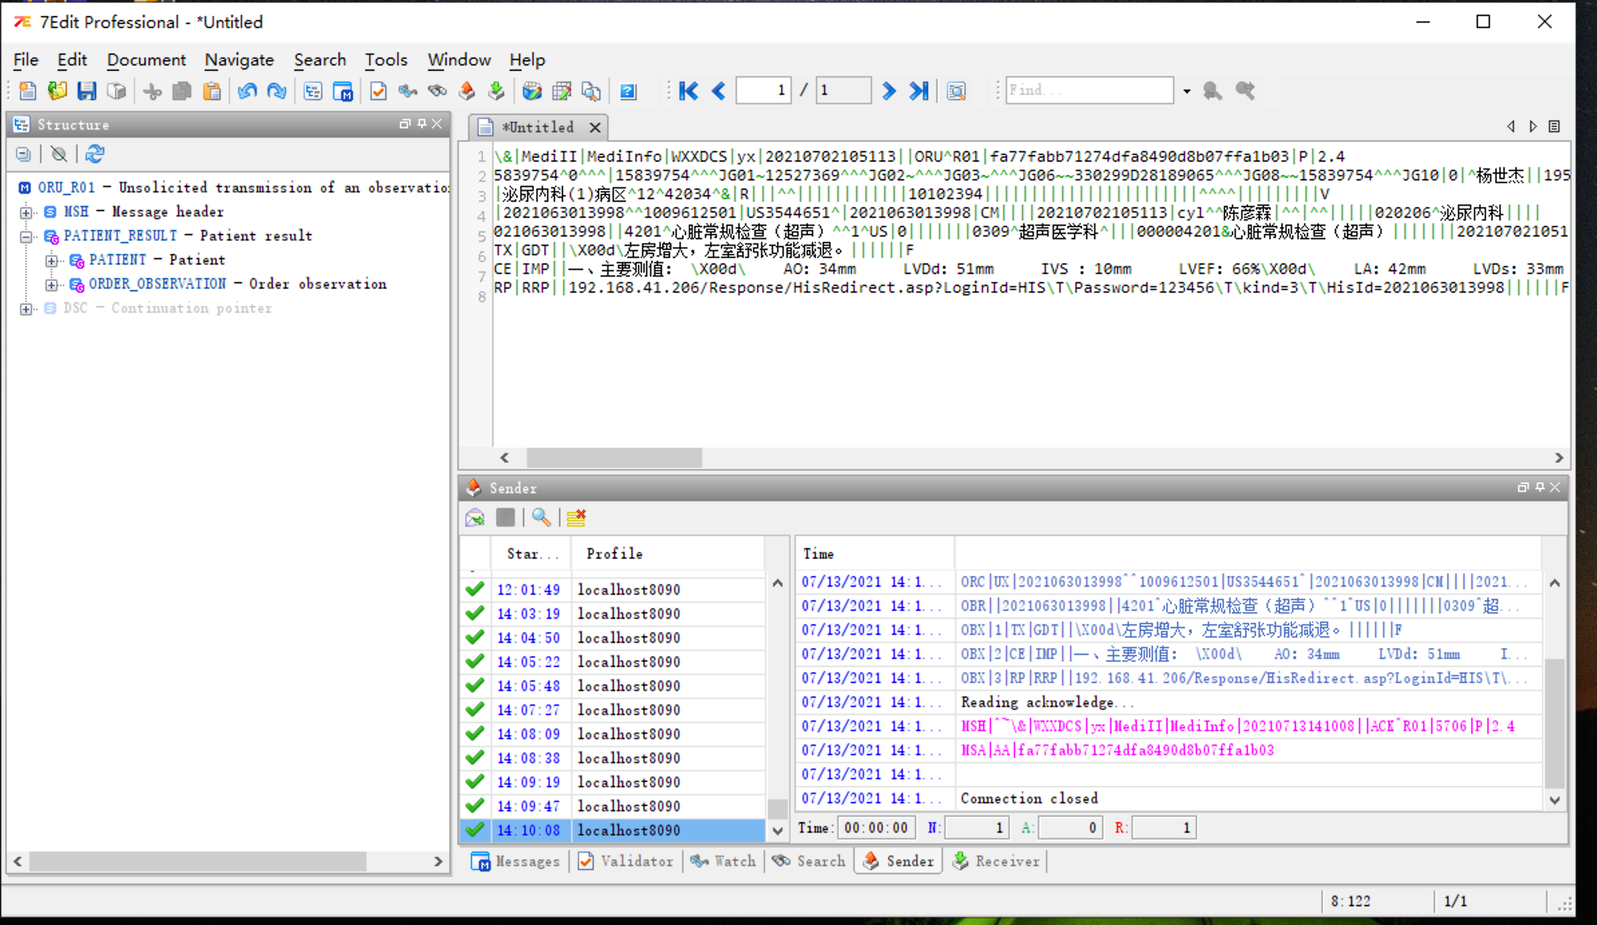Toggle hide empty fields icon in Structure
This screenshot has height=925, width=1597.
tap(59, 154)
